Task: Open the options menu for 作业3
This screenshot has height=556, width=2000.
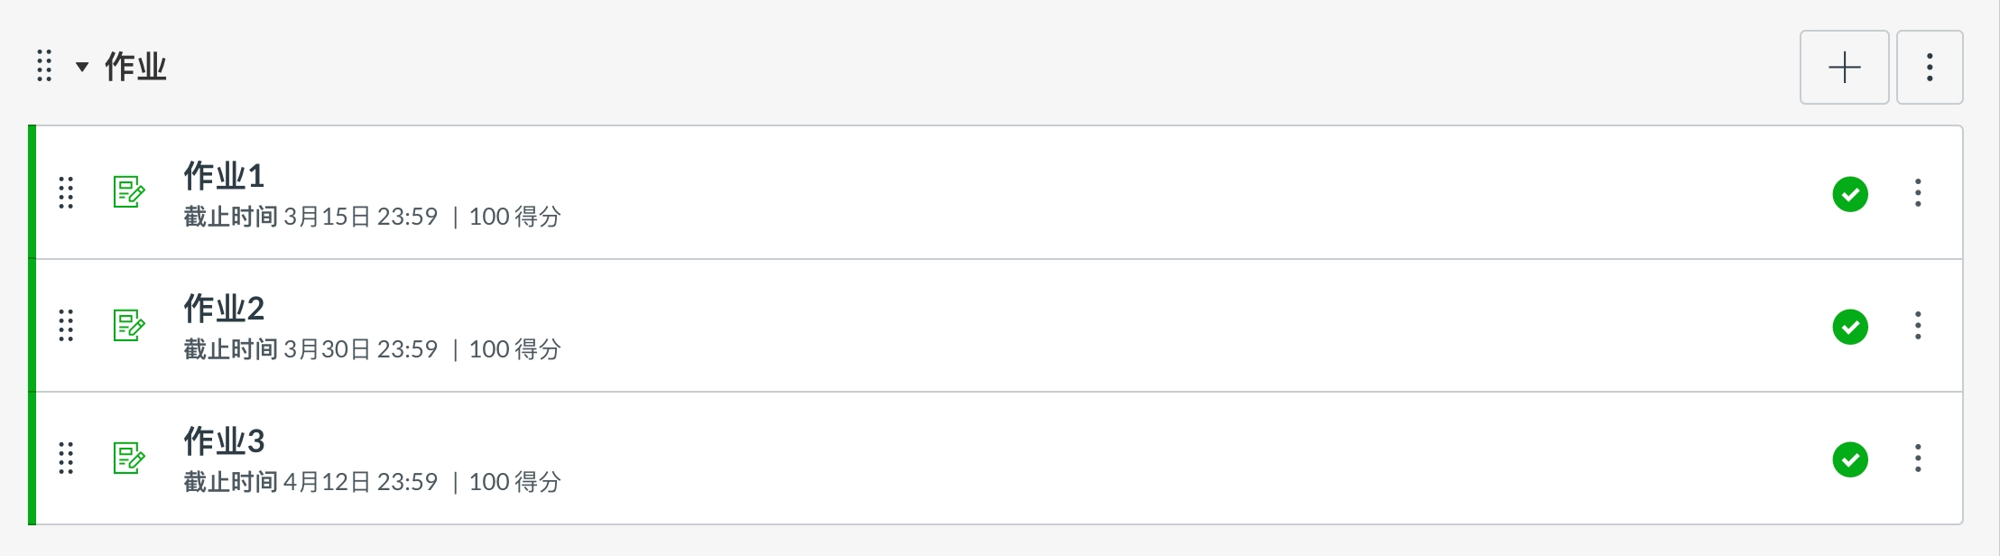Action: point(1918,459)
